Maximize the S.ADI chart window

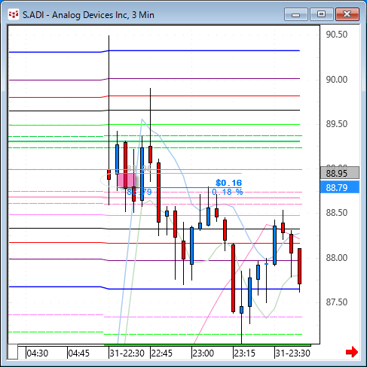(321, 14)
